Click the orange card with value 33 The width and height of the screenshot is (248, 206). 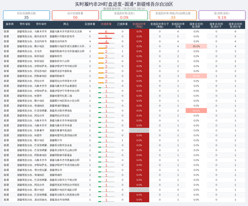tap(173, 15)
